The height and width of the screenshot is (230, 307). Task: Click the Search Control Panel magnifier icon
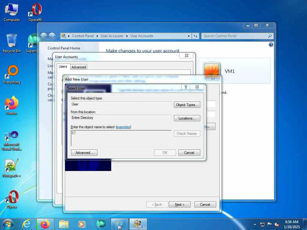pyautogui.click(x=270, y=36)
